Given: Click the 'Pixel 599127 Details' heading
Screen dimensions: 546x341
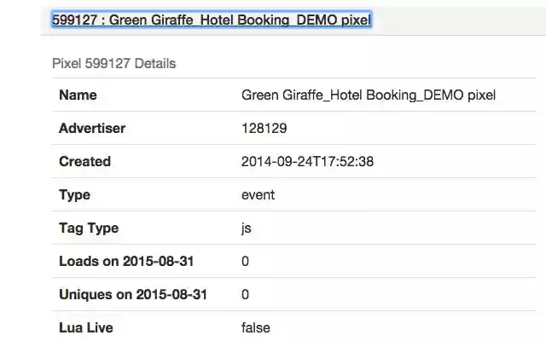Looking at the screenshot, I should tap(113, 64).
